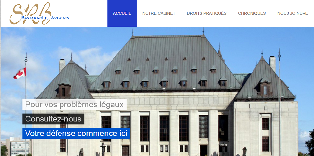Click the apartment building at bottom left
314x156 pixels.
click(x=18, y=147)
